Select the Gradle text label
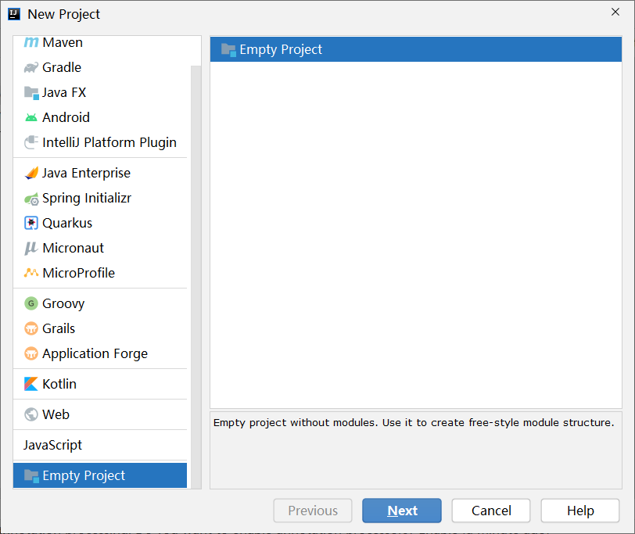Viewport: 635px width, 534px height. click(62, 67)
